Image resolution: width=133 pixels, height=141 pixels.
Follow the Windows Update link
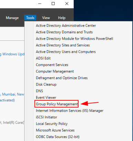tap(12, 54)
